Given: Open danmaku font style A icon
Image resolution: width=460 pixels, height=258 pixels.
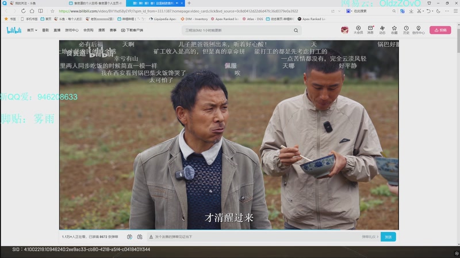Looking at the screenshot, I should [151, 237].
